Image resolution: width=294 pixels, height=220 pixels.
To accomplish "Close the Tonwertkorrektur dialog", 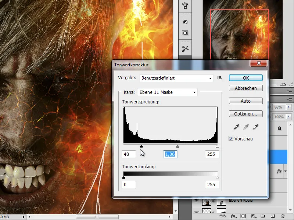I will (259, 63).
